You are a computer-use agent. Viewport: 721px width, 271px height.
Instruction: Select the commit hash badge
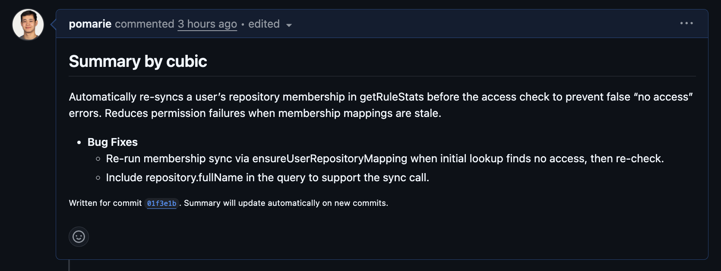[x=161, y=203]
